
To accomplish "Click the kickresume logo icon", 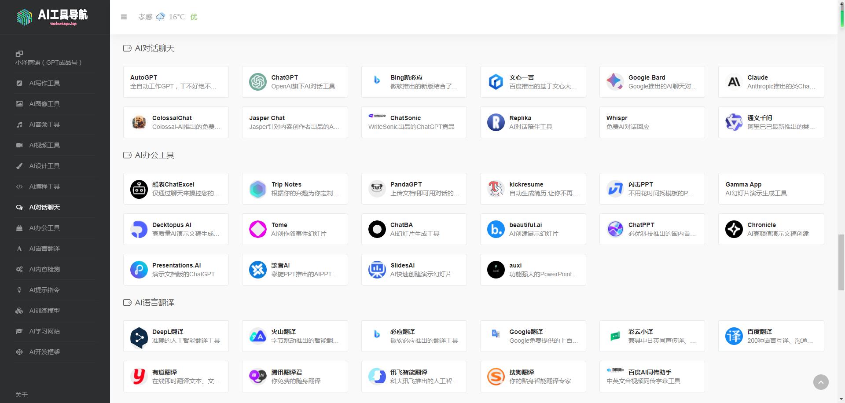I will point(496,189).
